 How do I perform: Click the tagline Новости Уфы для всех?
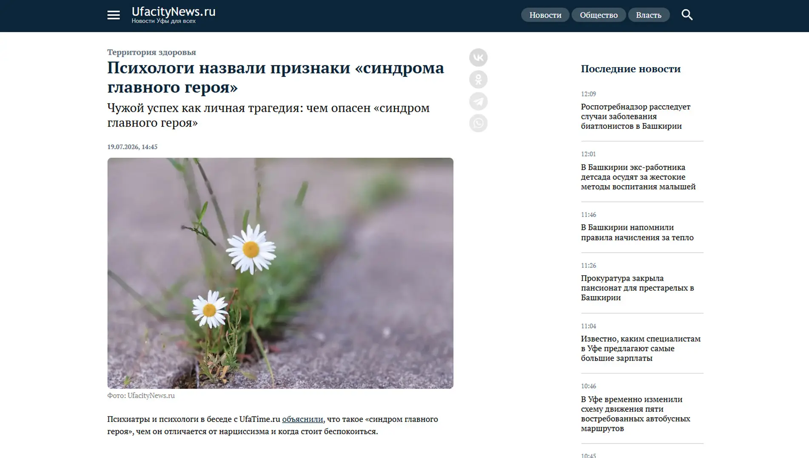click(x=163, y=21)
